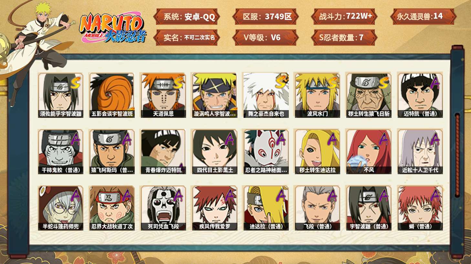Select the 近松十人卫千代 ninja card
This screenshot has width=471, height=264.
tap(420, 152)
